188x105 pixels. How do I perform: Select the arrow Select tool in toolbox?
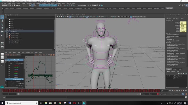(2, 17)
